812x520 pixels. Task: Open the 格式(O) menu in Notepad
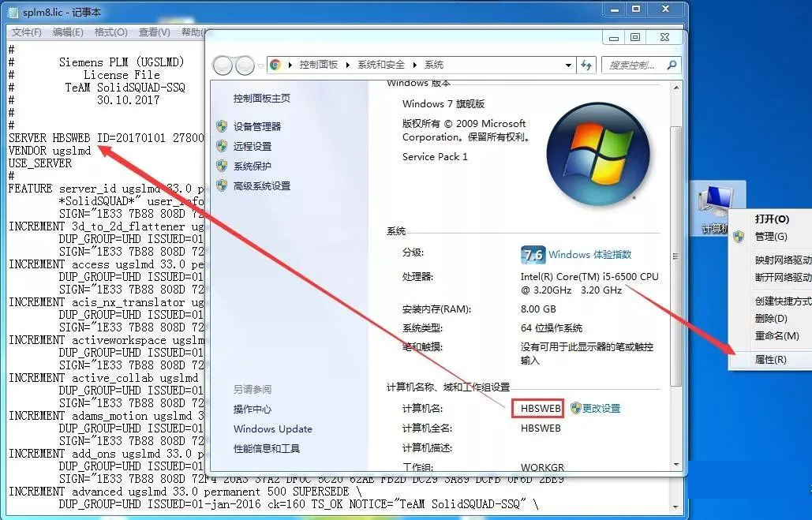point(110,32)
